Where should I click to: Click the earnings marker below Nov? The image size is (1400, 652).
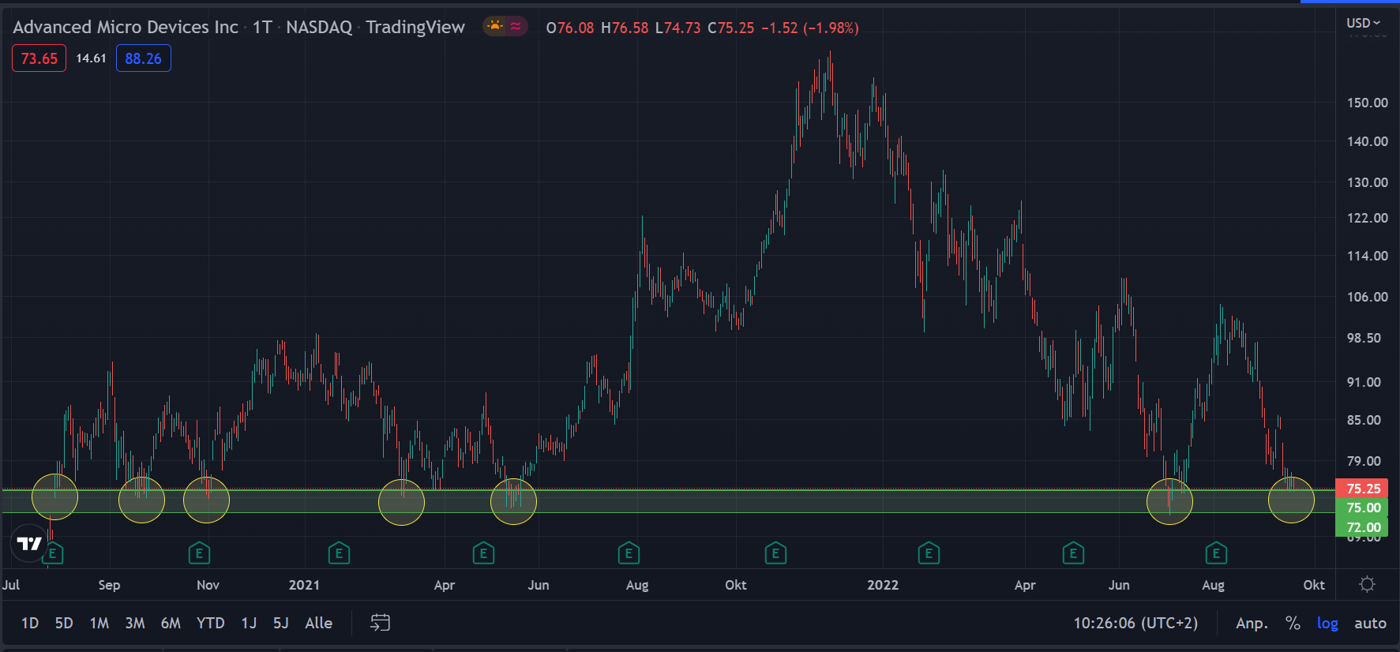click(199, 553)
